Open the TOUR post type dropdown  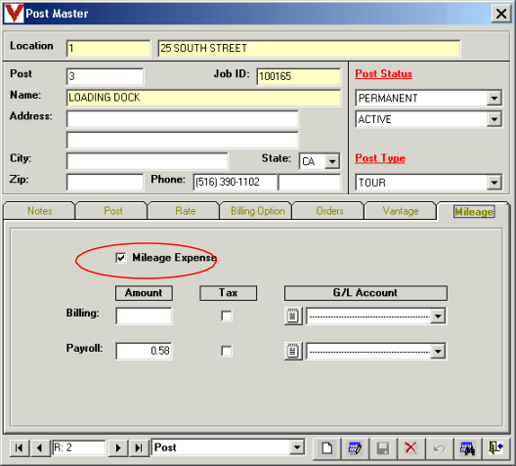pos(494,183)
